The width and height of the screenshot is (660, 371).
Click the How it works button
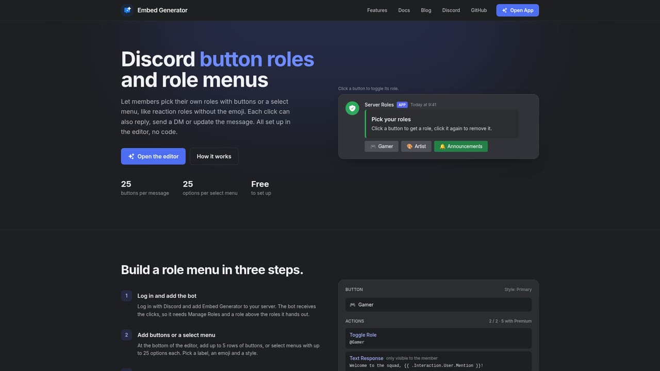point(214,157)
